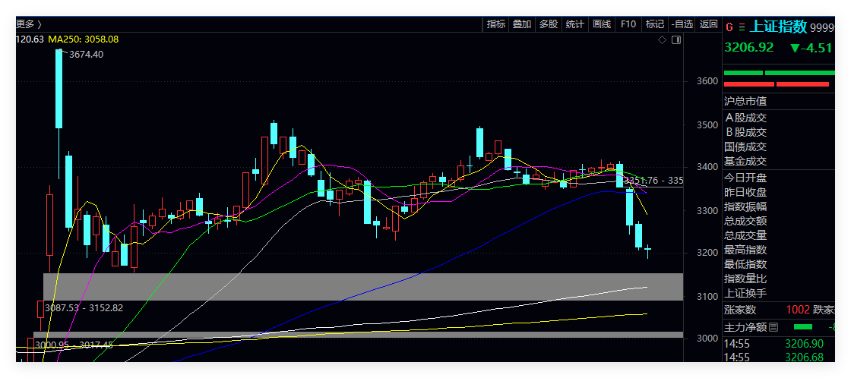Toggle the side panel layout icon
This screenshot has width=851, height=378.
[675, 39]
